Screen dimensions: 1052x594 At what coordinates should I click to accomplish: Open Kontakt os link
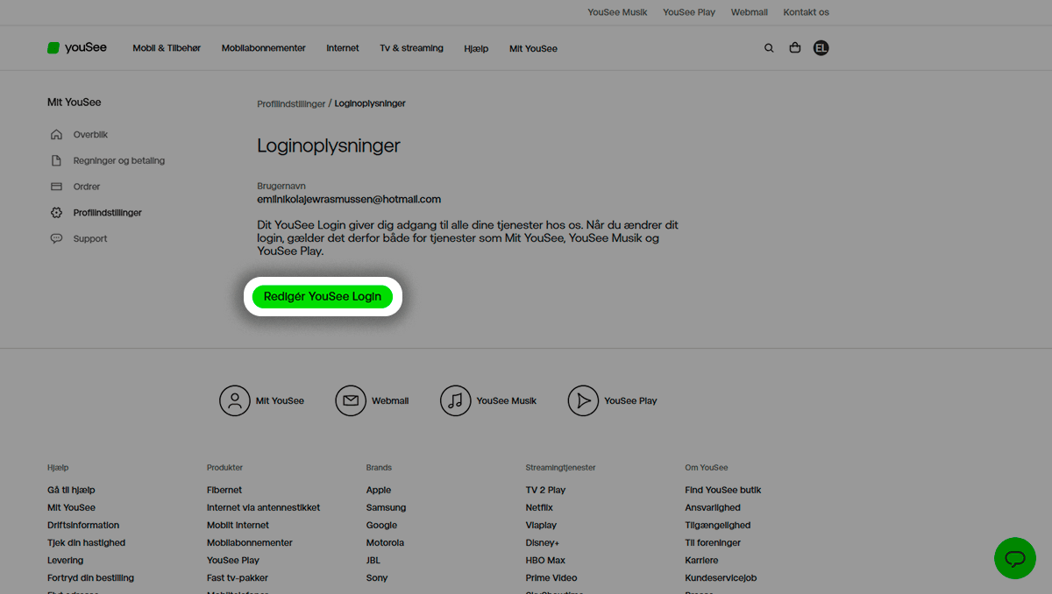(807, 12)
